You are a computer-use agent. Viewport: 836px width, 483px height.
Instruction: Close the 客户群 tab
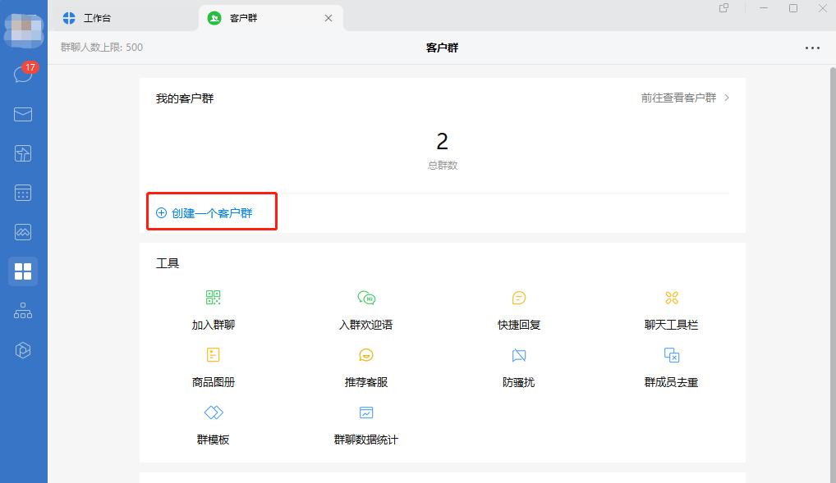click(x=328, y=17)
